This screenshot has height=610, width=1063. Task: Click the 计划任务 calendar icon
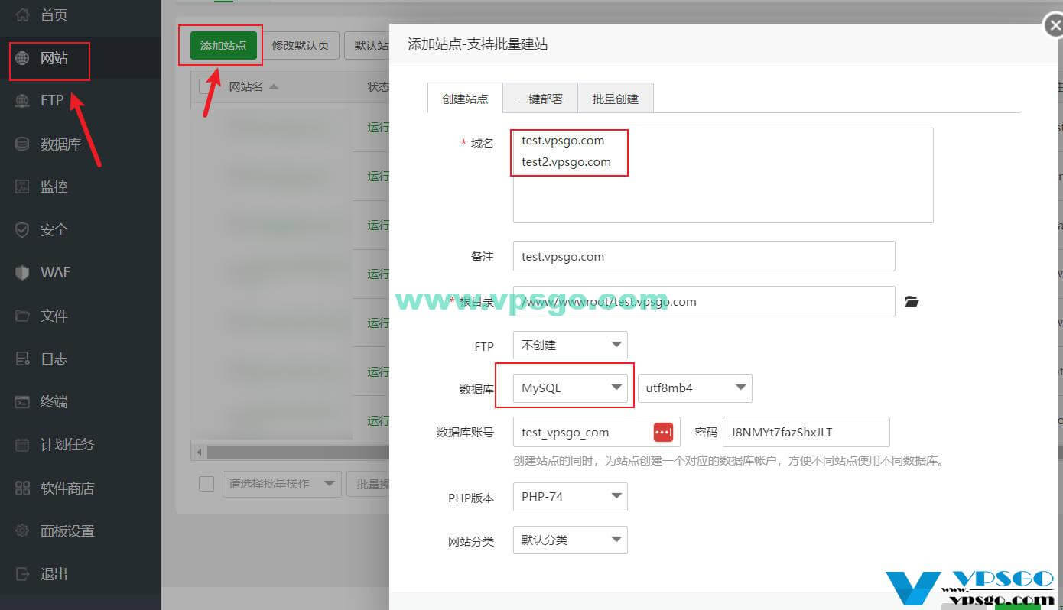tap(23, 444)
